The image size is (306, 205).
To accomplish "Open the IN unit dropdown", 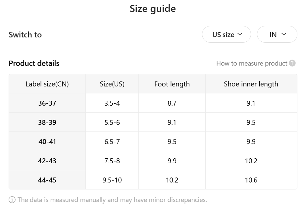I will 277,34.
